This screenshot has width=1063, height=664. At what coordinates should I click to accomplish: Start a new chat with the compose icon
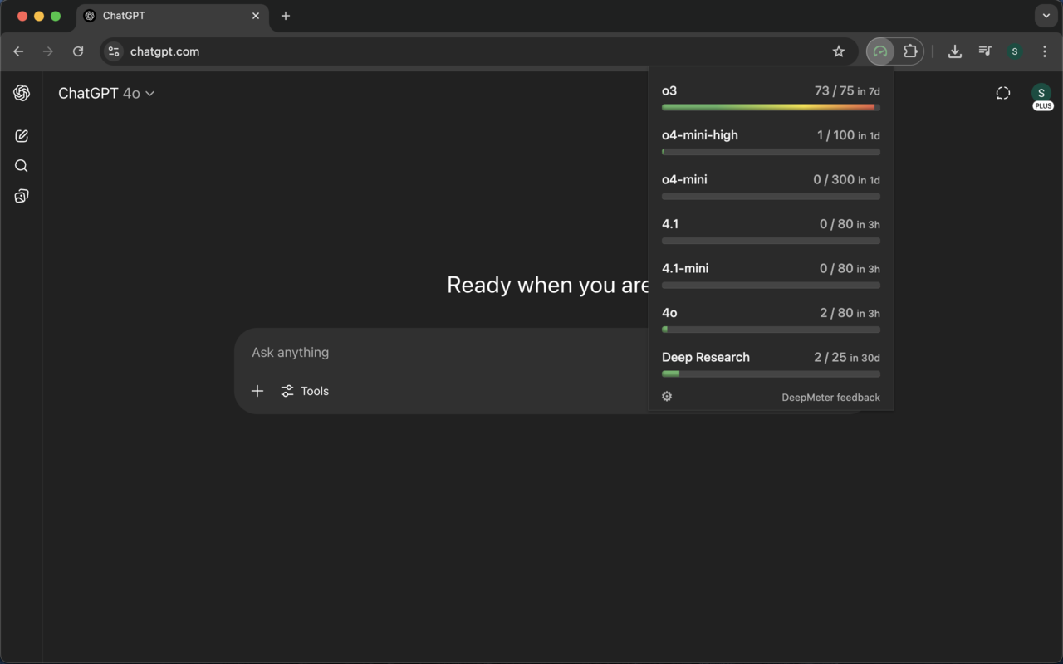(22, 136)
